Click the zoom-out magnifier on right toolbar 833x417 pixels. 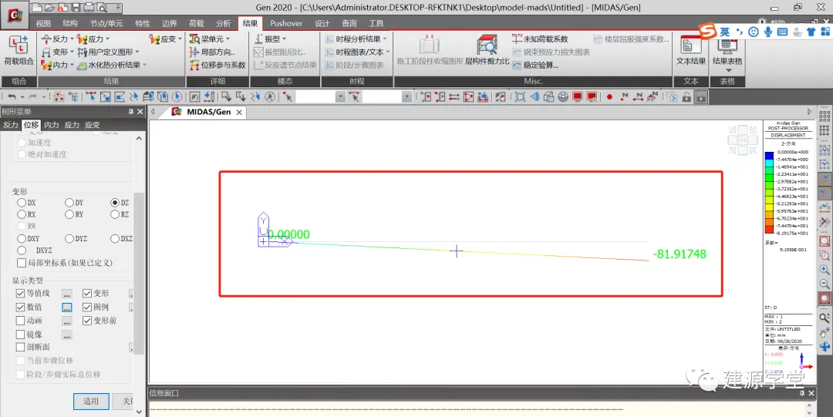[825, 284]
